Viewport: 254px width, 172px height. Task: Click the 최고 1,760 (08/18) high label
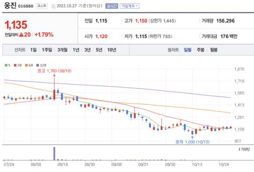(54, 71)
